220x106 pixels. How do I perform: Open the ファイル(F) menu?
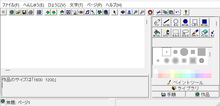click(11, 5)
